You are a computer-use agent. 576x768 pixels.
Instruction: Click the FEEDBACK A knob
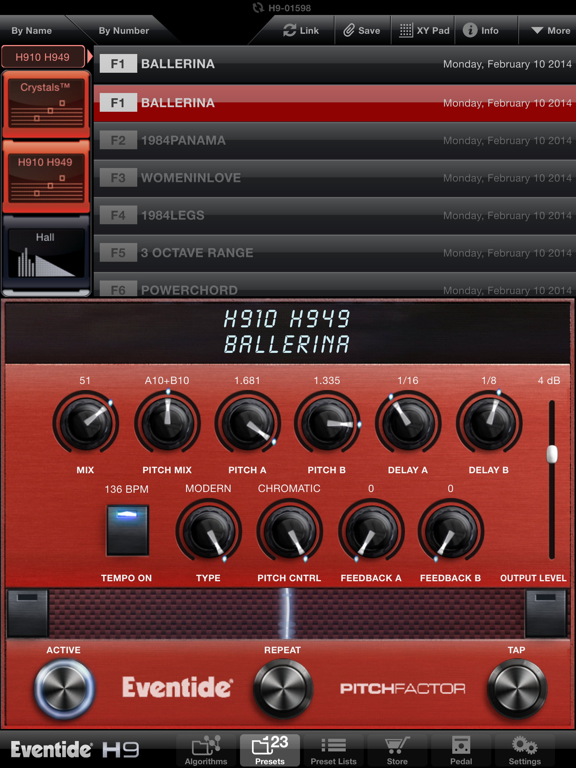pyautogui.click(x=371, y=531)
